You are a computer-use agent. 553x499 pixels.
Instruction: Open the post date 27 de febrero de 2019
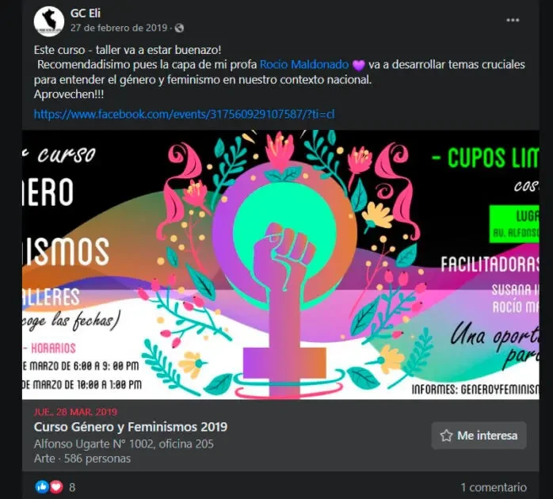tap(119, 28)
